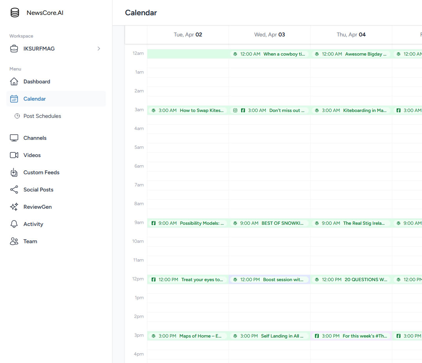Image resolution: width=422 pixels, height=363 pixels.
Task: Click the NewsCore.AI database logo icon
Action: coord(14,13)
